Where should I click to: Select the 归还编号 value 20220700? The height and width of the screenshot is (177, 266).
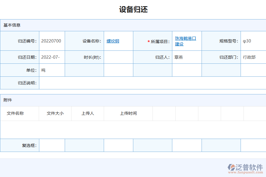[52, 41]
